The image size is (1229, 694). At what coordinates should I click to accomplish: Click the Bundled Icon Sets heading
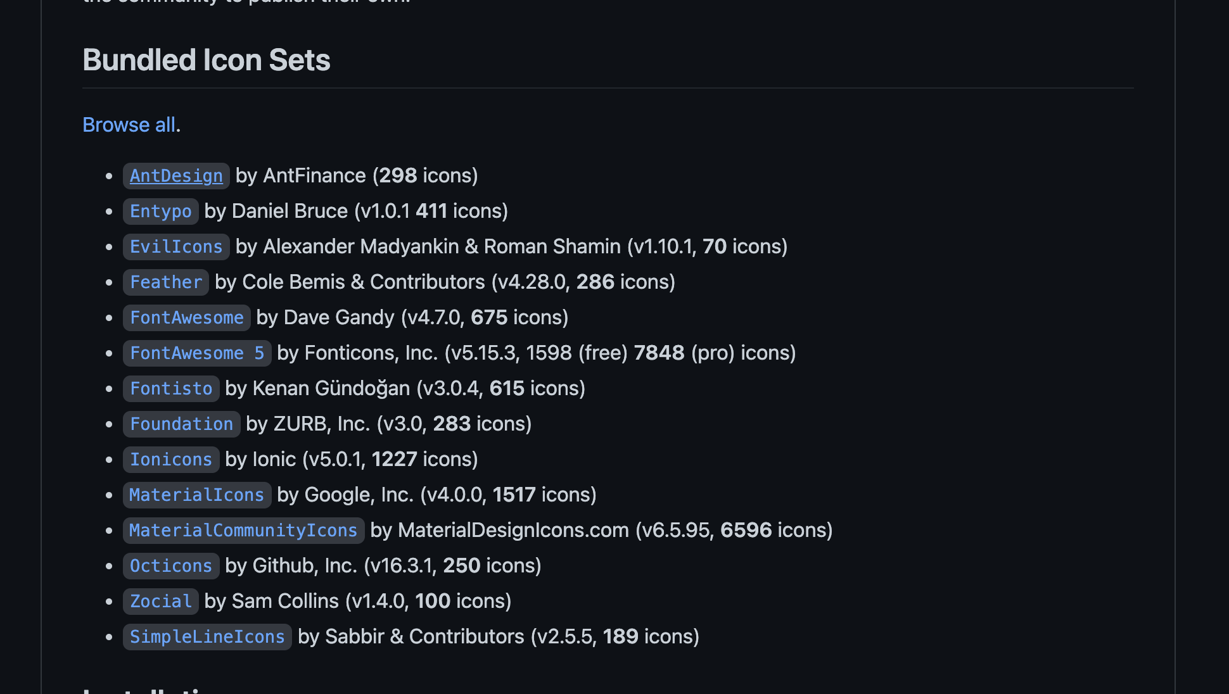pyautogui.click(x=207, y=60)
